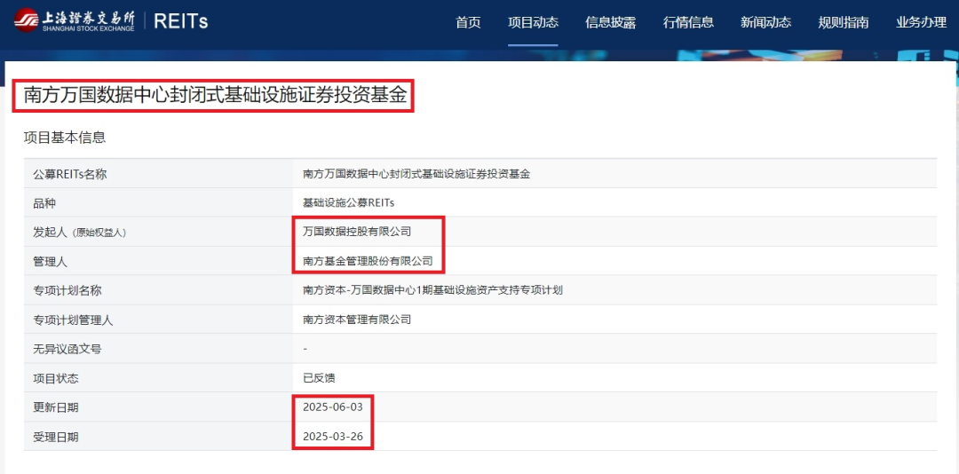The height and width of the screenshot is (474, 959).
Task: Open the 业务办理 menu item
Action: point(921,22)
